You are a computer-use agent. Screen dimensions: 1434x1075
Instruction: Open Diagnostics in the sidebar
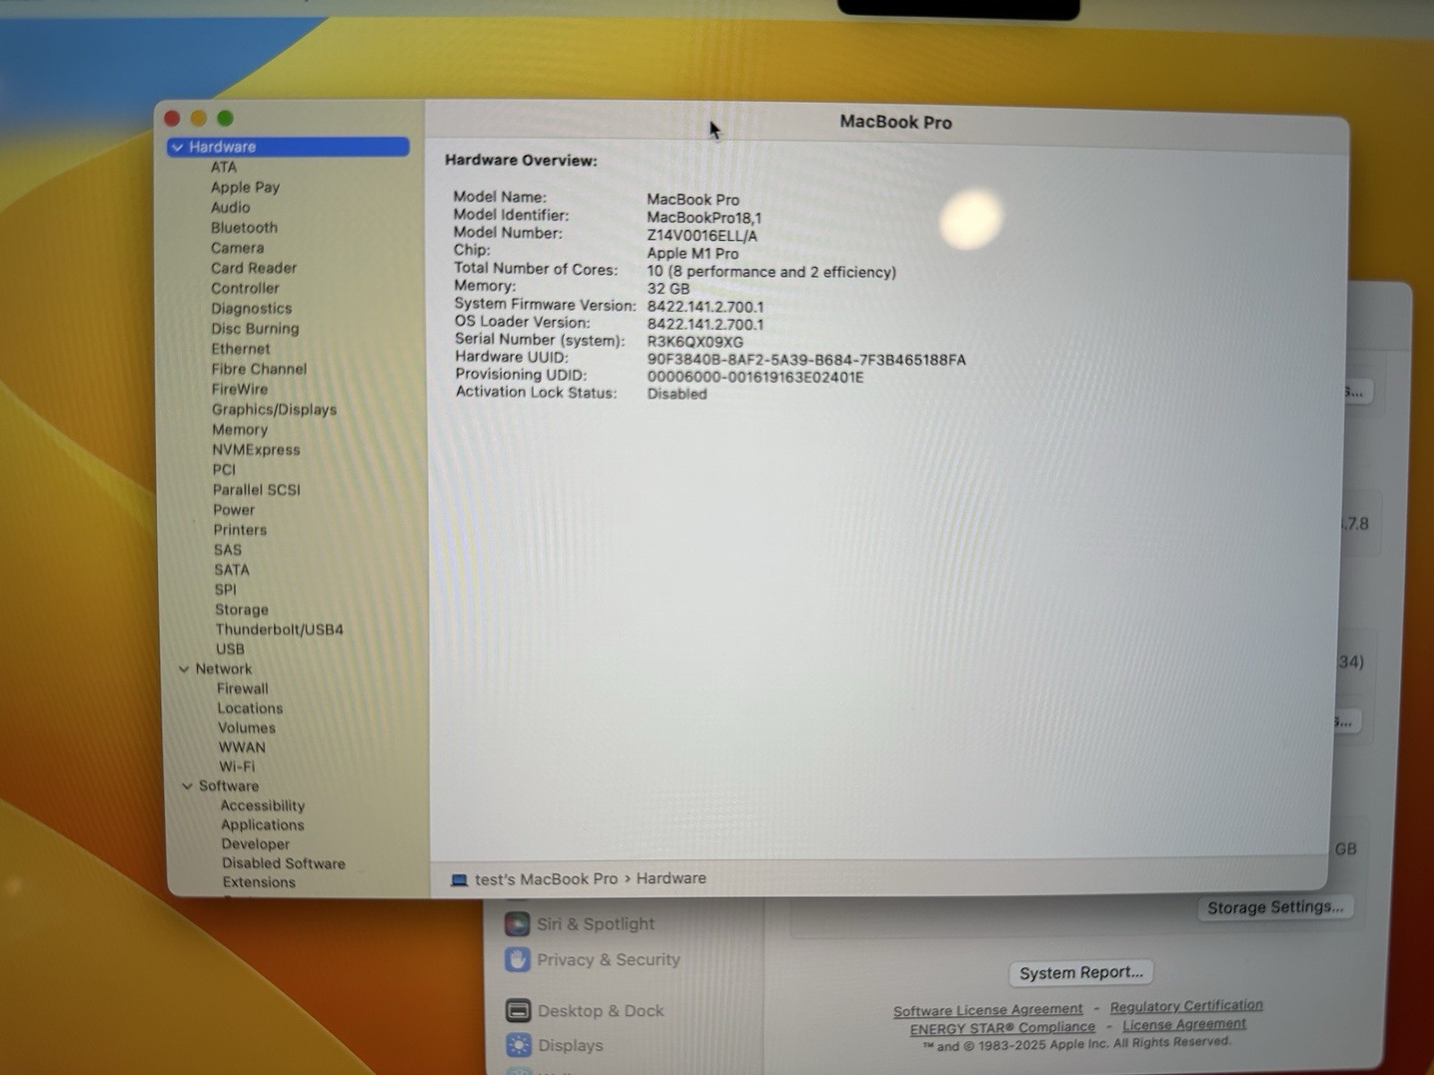[251, 308]
